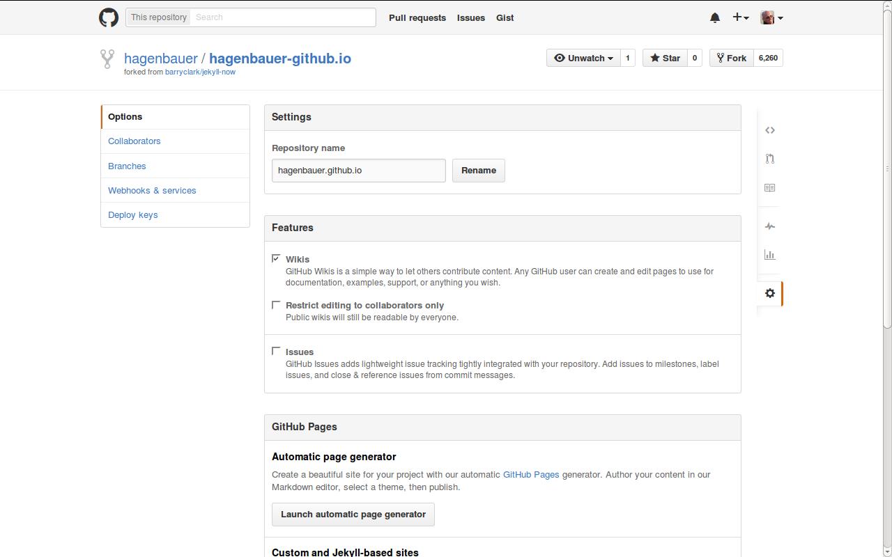The image size is (892, 557).
Task: Select the Code icon in right sidebar
Action: [x=769, y=130]
